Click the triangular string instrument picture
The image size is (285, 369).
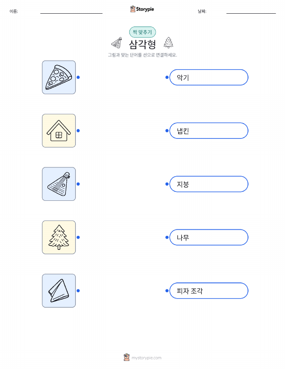[x=59, y=184]
